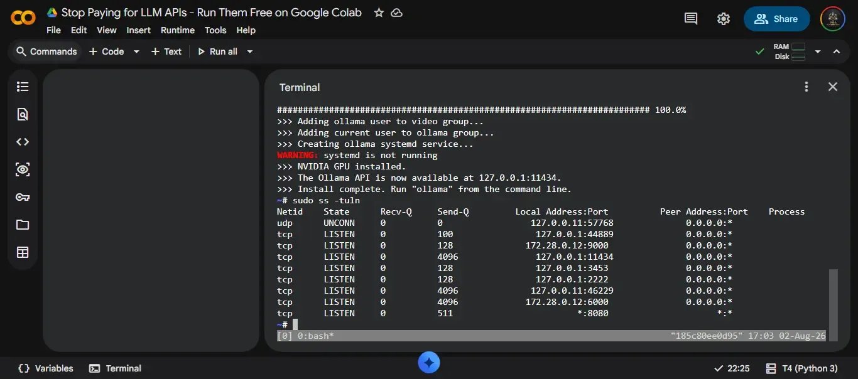This screenshot has height=379, width=858.
Task: Click the 22:25 execution status
Action: pos(732,368)
